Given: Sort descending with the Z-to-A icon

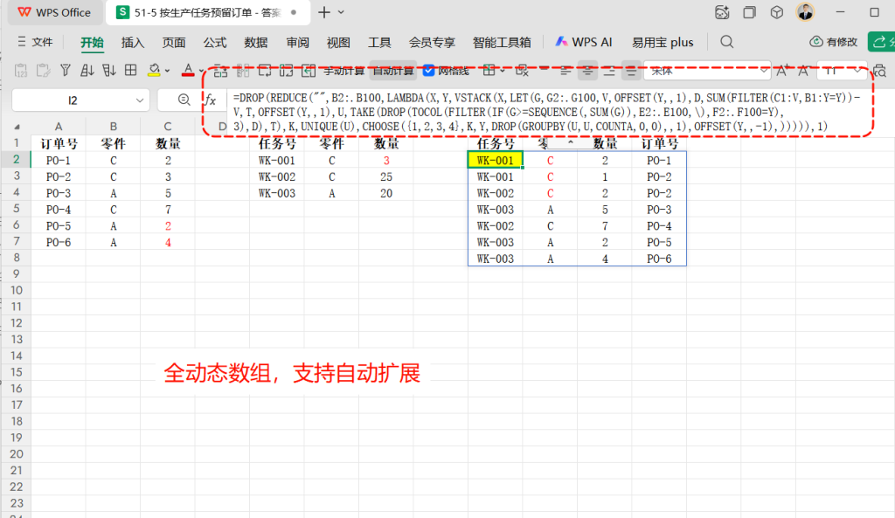Looking at the screenshot, I should pyautogui.click(x=108, y=70).
